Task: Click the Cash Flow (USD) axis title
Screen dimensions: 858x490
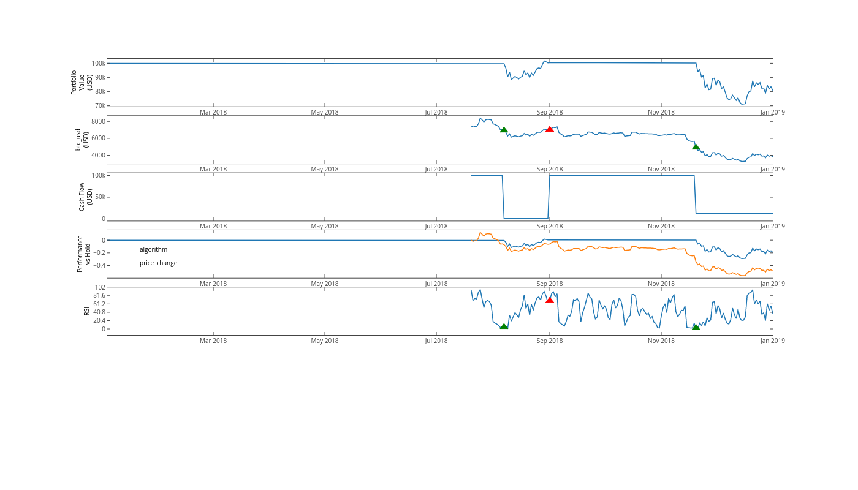Action: point(85,197)
